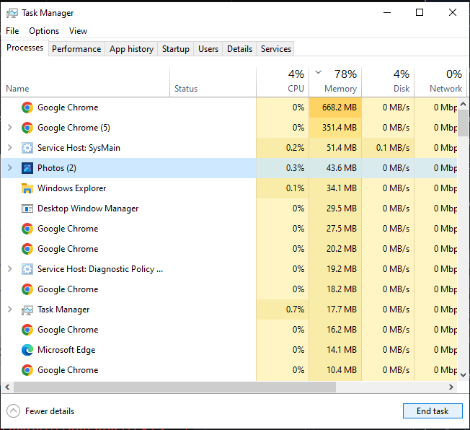The width and height of the screenshot is (470, 430).
Task: Click the Fewer details label
Action: 50,411
